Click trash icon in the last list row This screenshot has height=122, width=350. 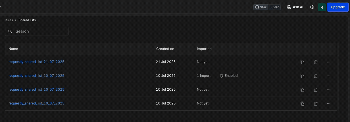[x=316, y=104]
